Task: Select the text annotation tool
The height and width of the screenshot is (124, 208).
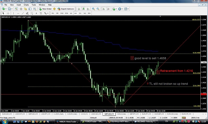Action: pyautogui.click(x=36, y=13)
